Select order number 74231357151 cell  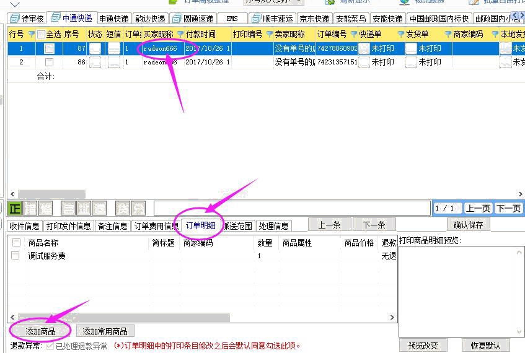pyautogui.click(x=337, y=62)
